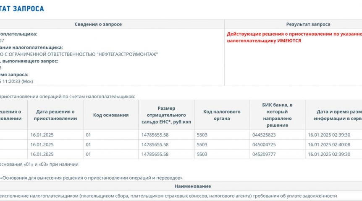Click saldo 14785655.58 in the 045209777 row
Viewport: 362px width, 201px height.
(155, 154)
